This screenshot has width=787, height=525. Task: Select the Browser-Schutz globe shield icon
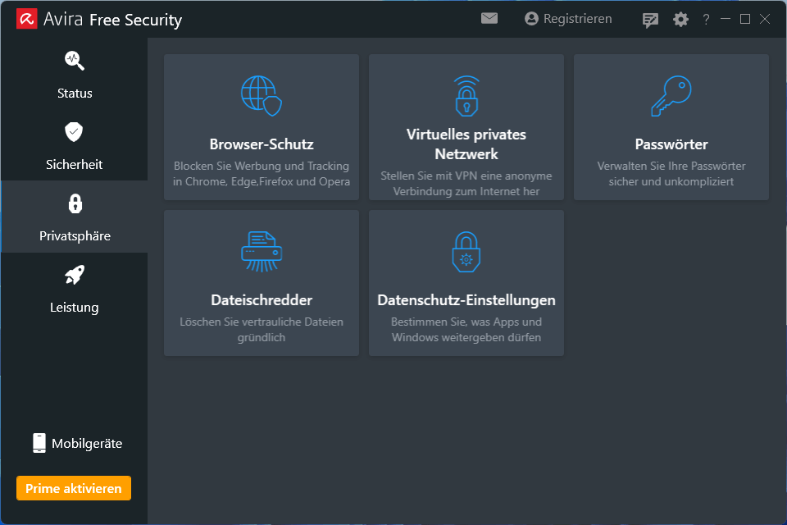262,95
